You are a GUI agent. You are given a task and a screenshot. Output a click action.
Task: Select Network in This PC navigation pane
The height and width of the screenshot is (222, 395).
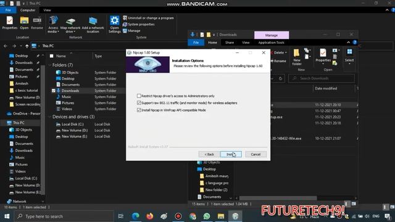(x=19, y=202)
